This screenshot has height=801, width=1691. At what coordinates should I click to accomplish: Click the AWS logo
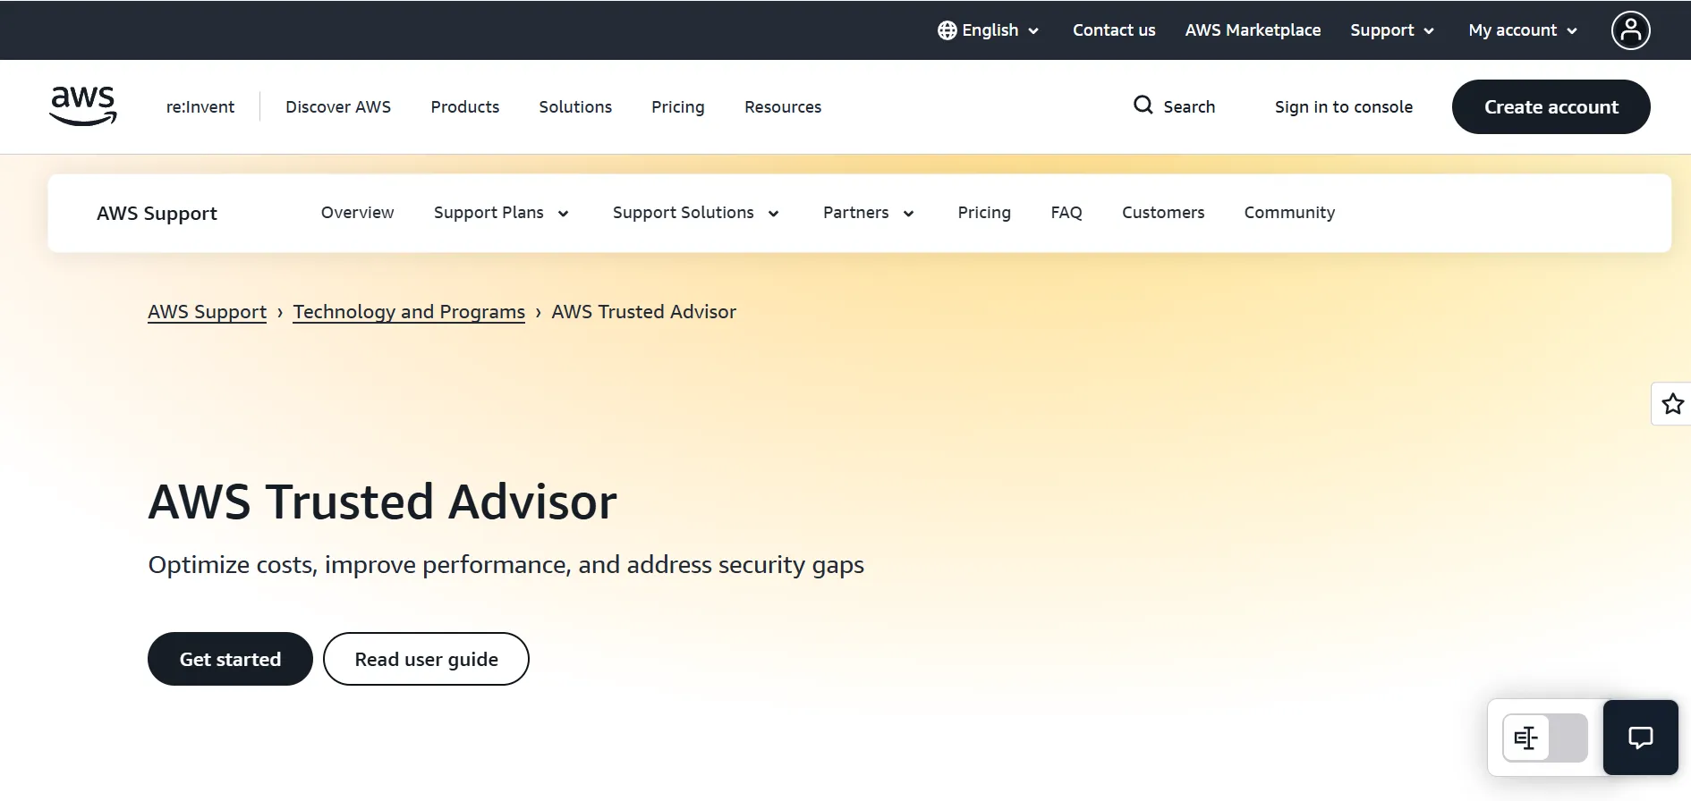click(83, 106)
